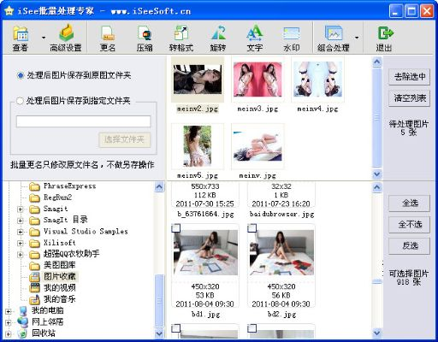438x342 pixels.
Task: Click the file browser scroll down arrow
Action: tap(377, 333)
